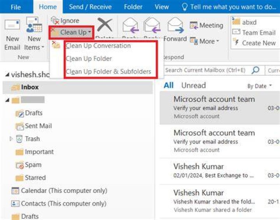Switch to the Home tab
The width and height of the screenshot is (280, 220).
coord(48,7)
